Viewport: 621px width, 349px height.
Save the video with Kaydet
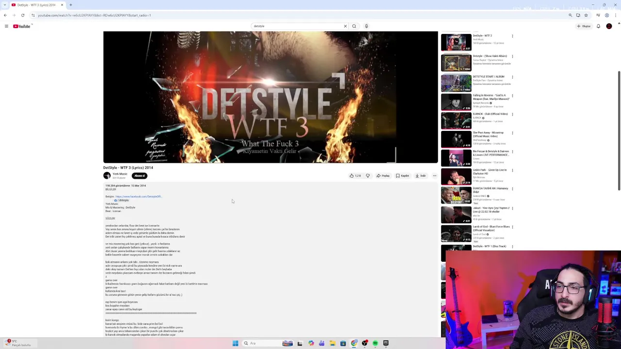402,176
